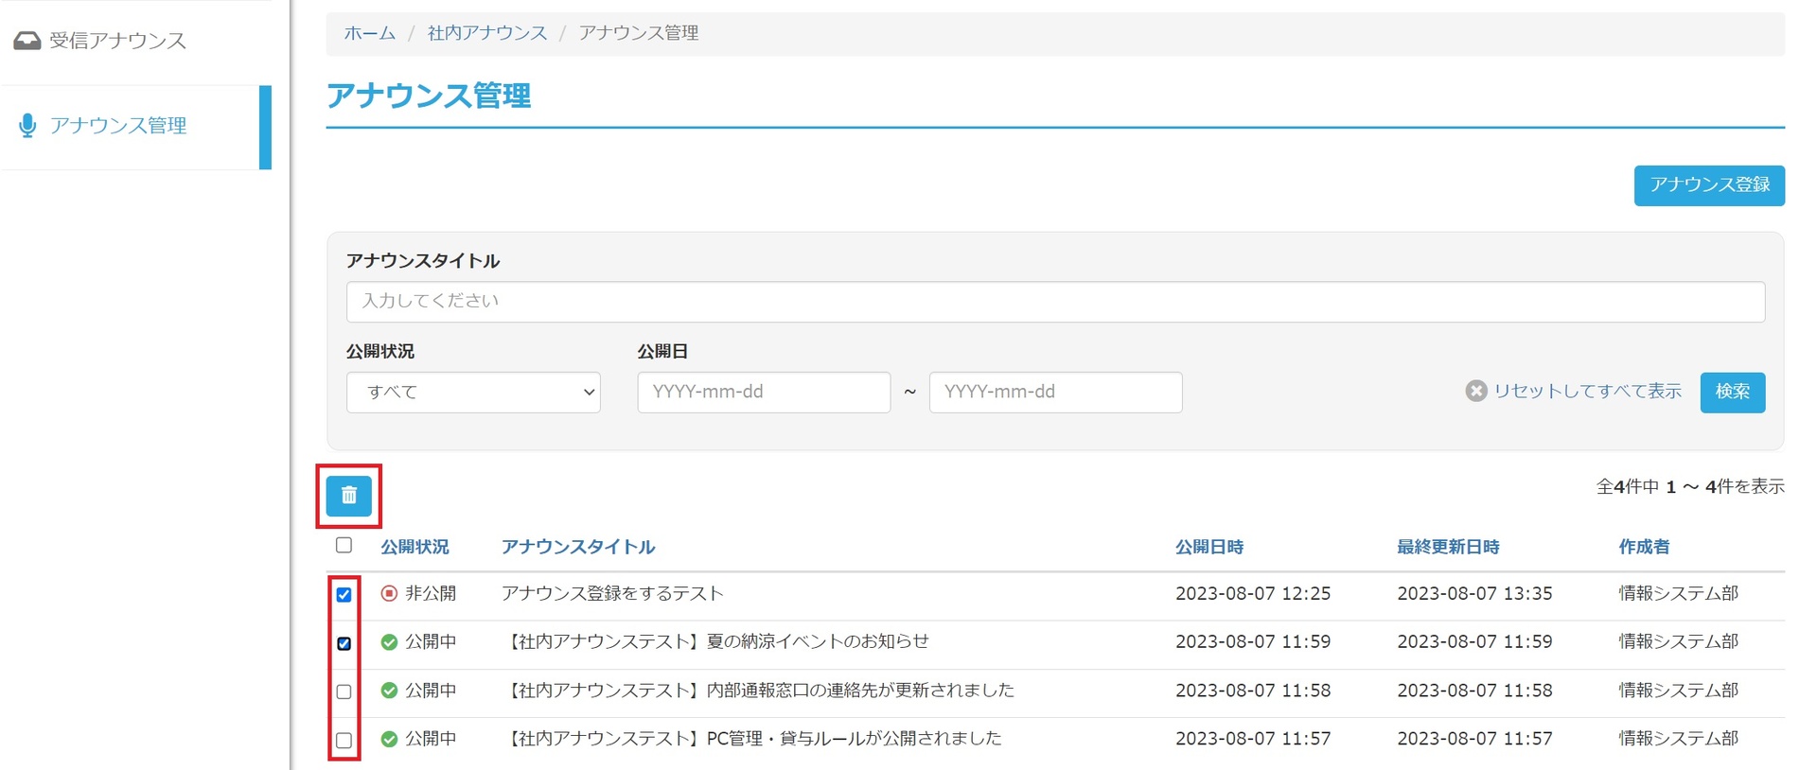
Task: Click 全4件中 1 ～ 4件を表示 count text
Action: pos(1690,486)
